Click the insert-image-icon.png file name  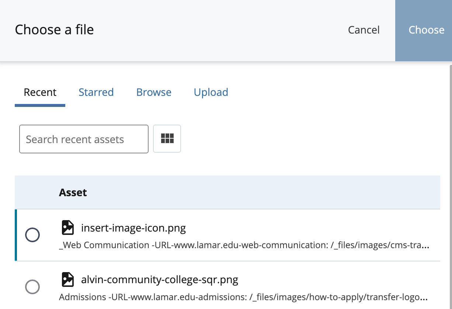coord(133,228)
